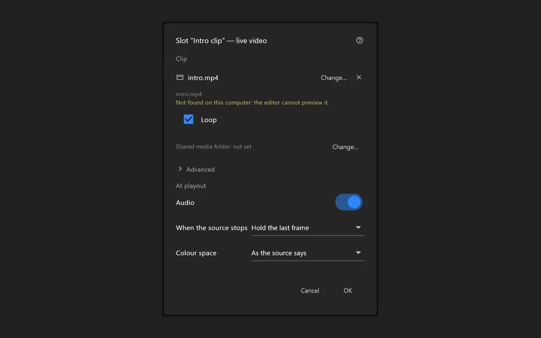Turn off the Audio switch
Image resolution: width=541 pixels, height=338 pixels.
point(348,202)
